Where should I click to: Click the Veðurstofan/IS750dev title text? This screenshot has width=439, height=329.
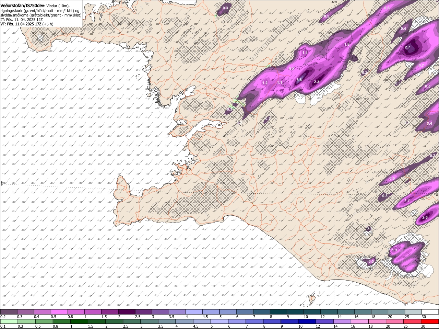[22, 5]
